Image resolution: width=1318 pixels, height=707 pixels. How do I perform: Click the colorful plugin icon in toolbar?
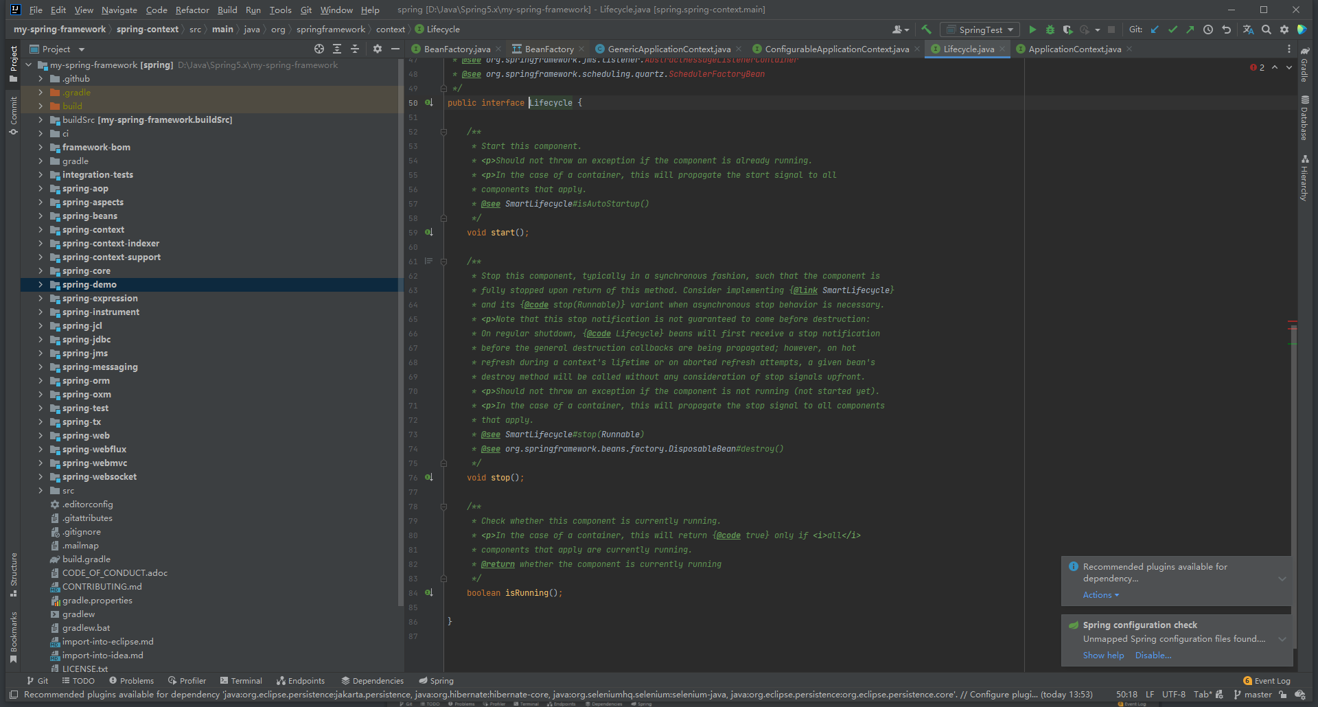point(1302,30)
